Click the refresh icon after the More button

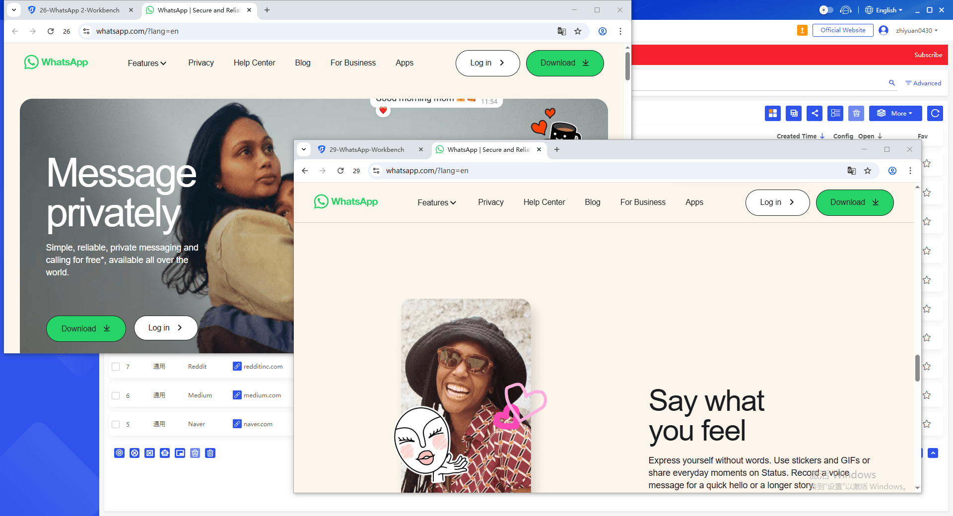[935, 113]
